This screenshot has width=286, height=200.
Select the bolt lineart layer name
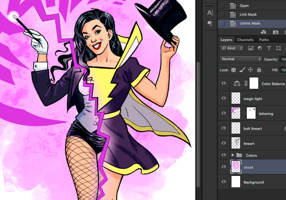pos(253,128)
